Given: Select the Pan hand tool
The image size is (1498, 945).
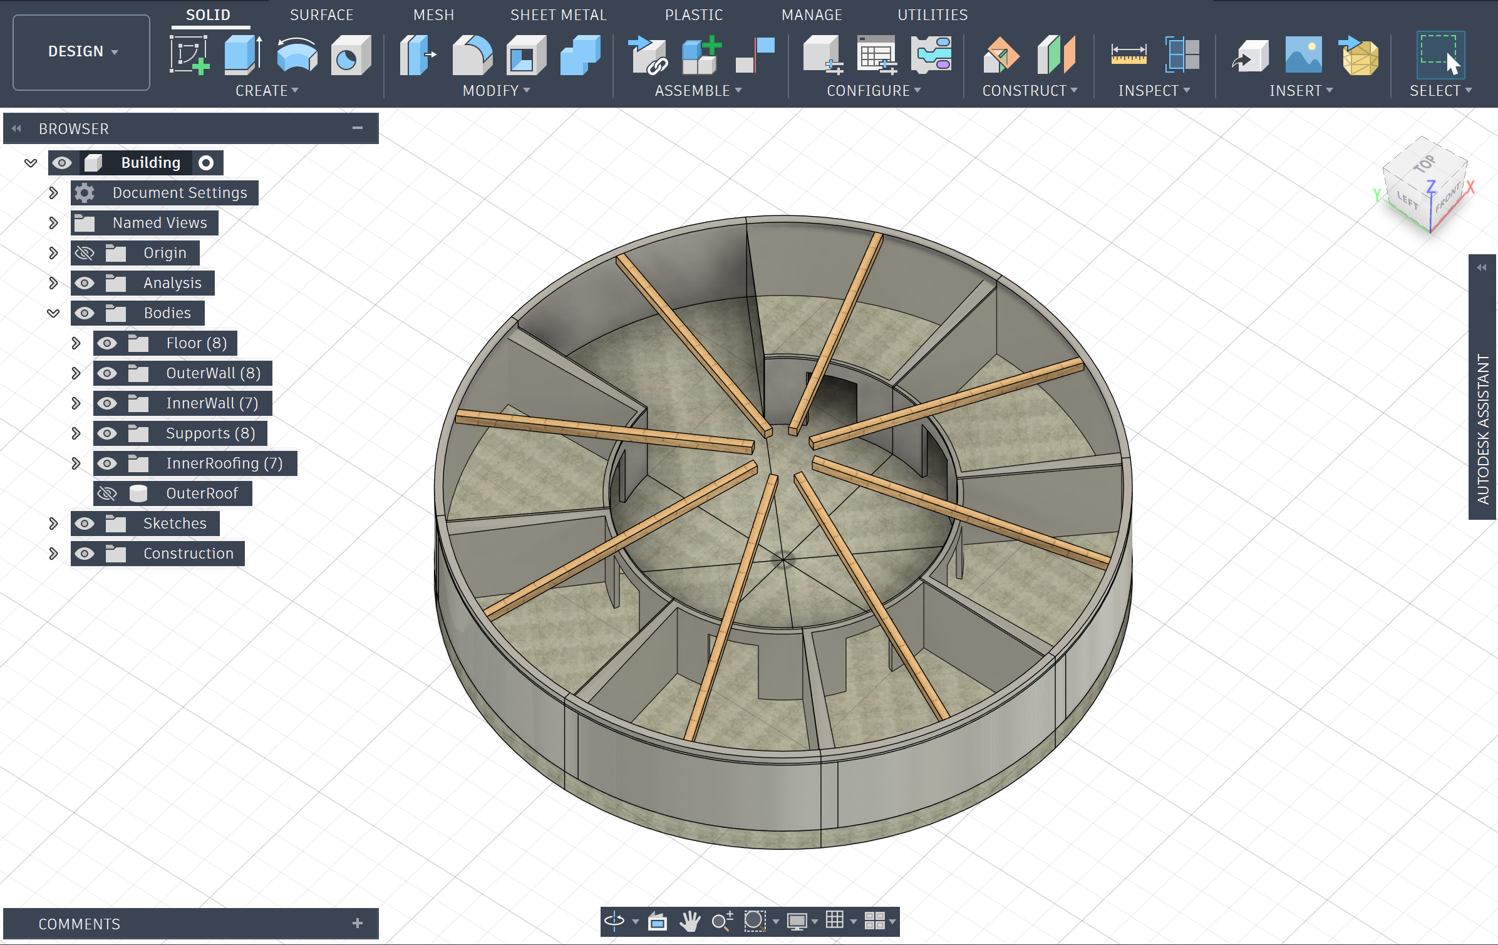Looking at the screenshot, I should tap(690, 921).
